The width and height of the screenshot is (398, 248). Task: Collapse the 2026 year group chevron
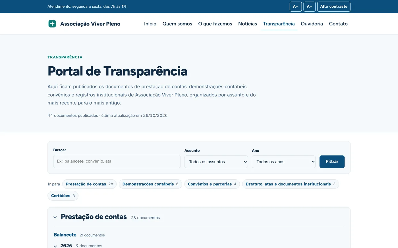(x=55, y=246)
